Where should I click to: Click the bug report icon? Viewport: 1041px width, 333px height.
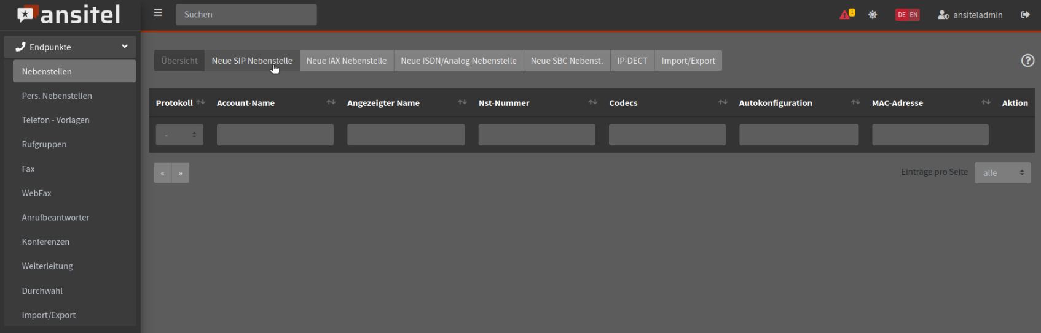click(873, 15)
